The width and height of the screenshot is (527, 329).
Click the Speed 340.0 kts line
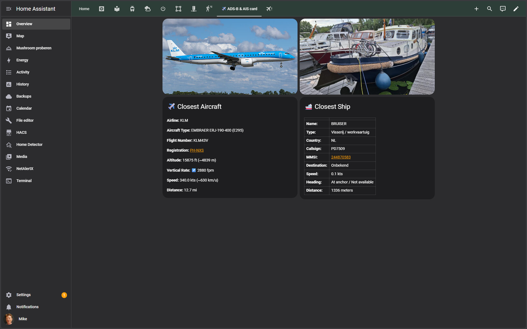pyautogui.click(x=193, y=180)
